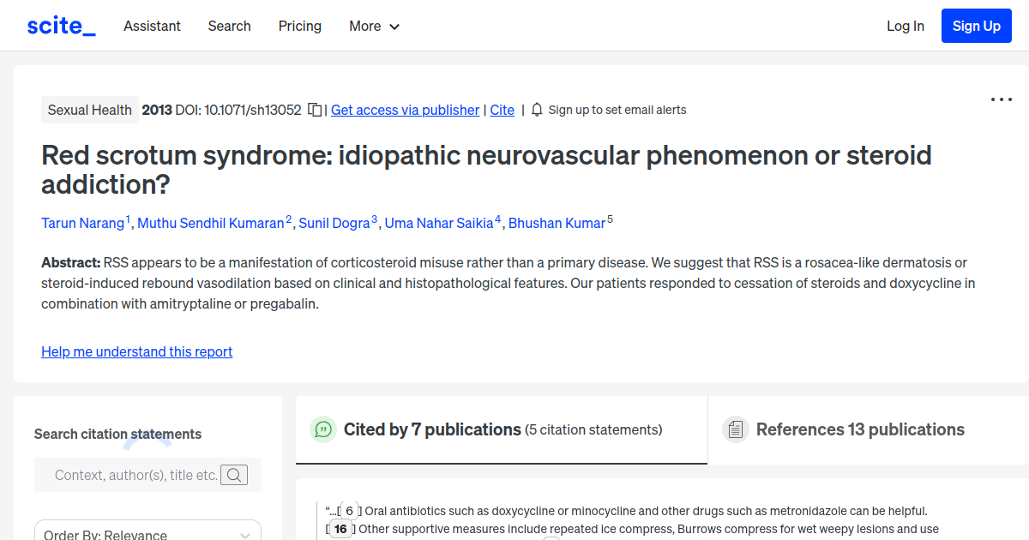Image resolution: width=1029 pixels, height=540 pixels.
Task: Expand citation statement badge 16
Action: [x=340, y=529]
